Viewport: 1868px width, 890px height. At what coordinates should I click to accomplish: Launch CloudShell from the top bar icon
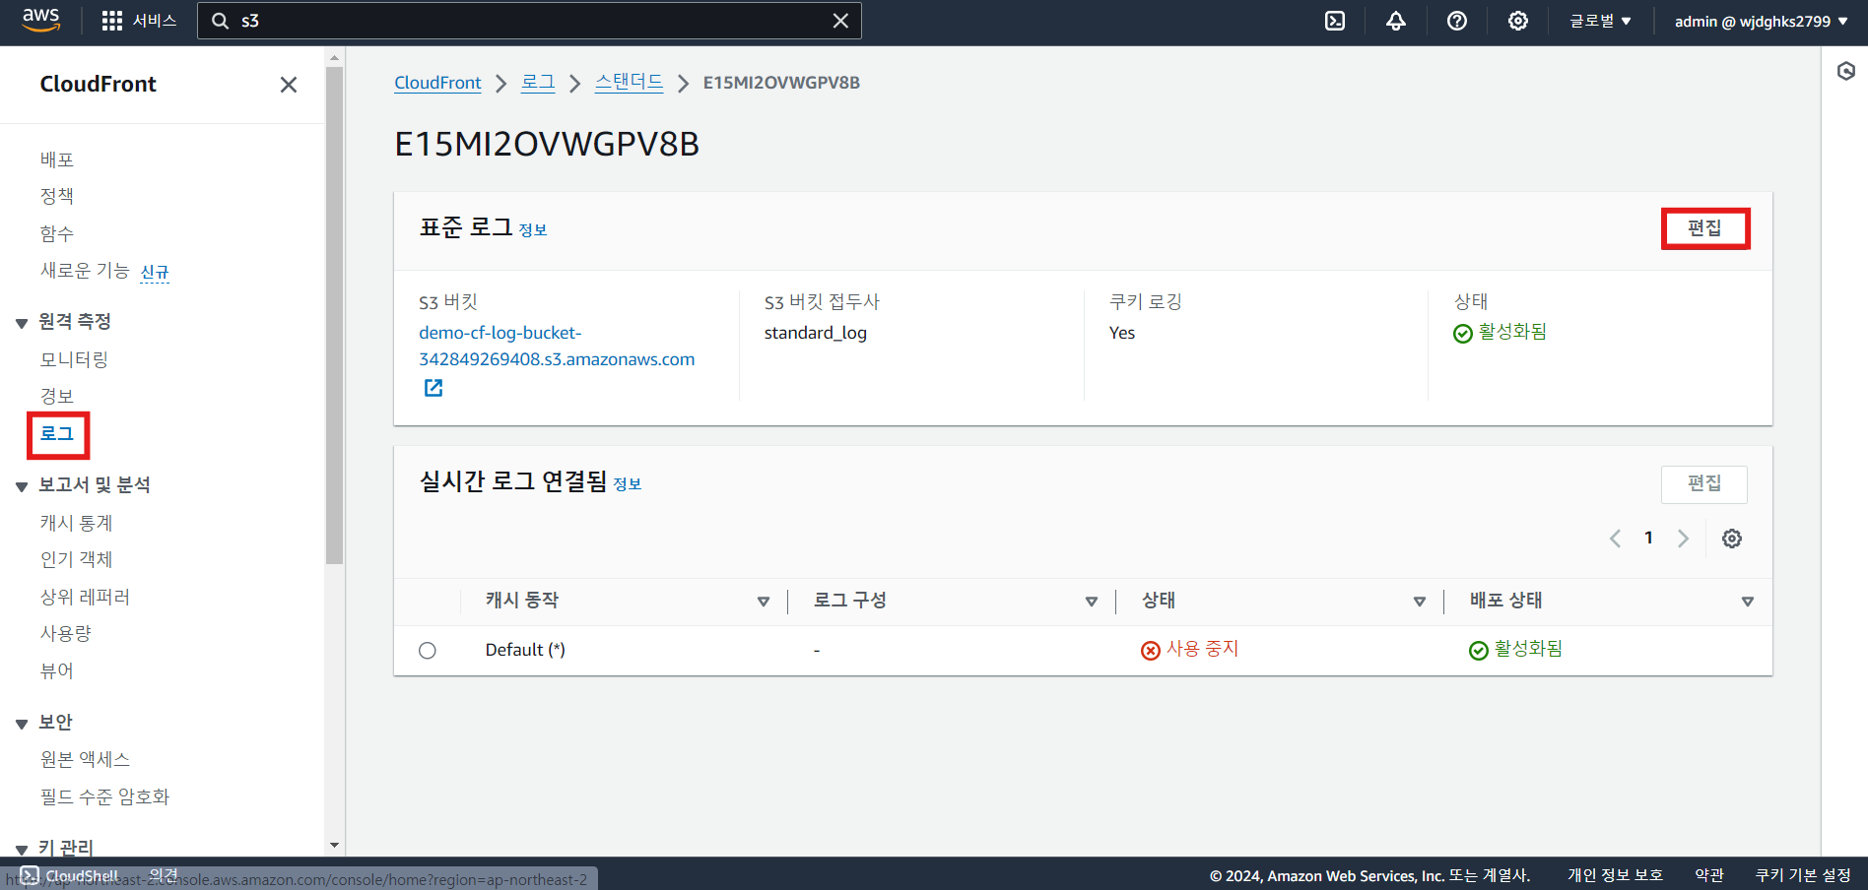(1335, 21)
